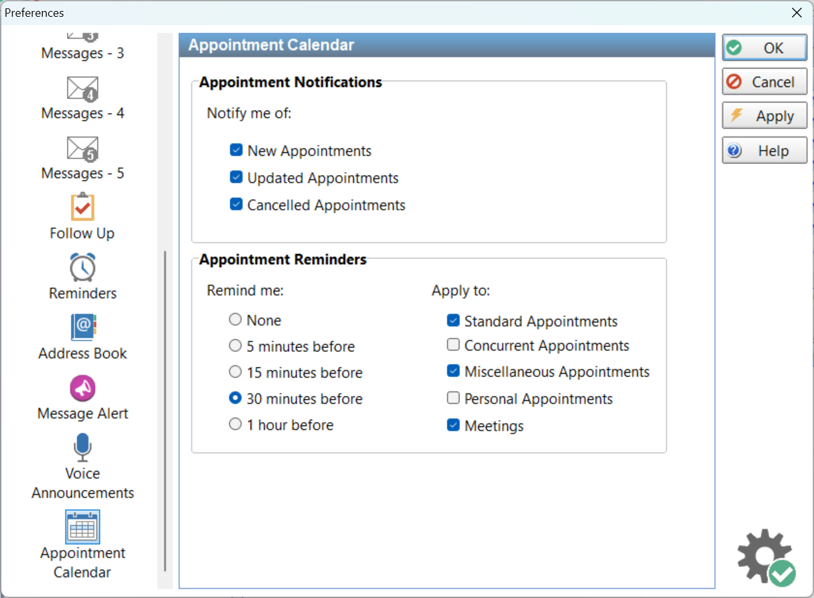Select 15 minutes before reminder
This screenshot has width=814, height=598.
[x=236, y=373]
